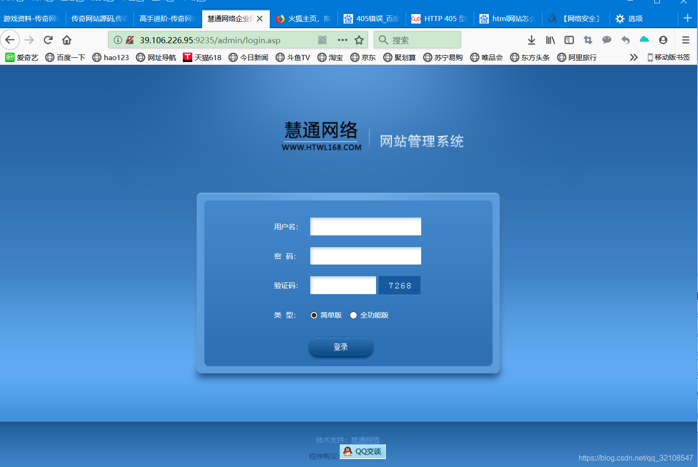This screenshot has width=698, height=467.
Task: Toggle the sidebar view icon
Action: pos(569,40)
